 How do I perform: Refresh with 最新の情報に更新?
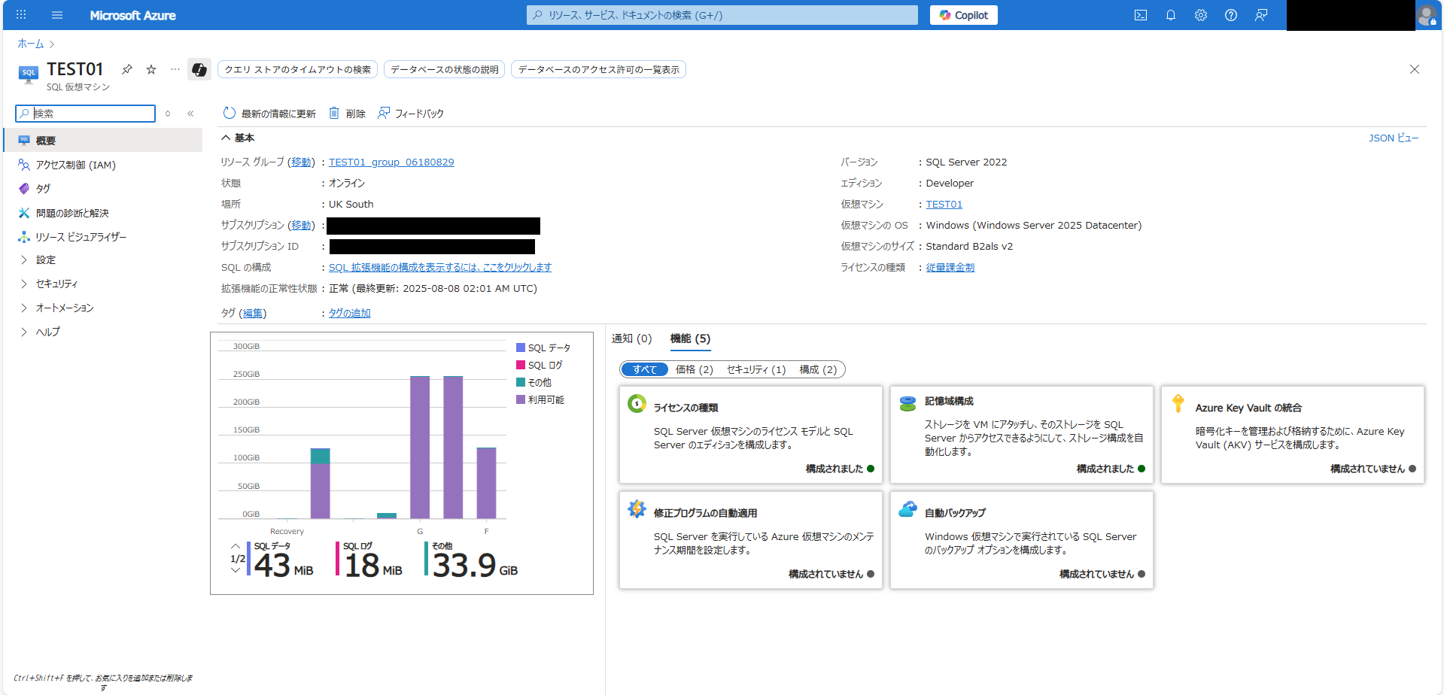click(x=269, y=113)
